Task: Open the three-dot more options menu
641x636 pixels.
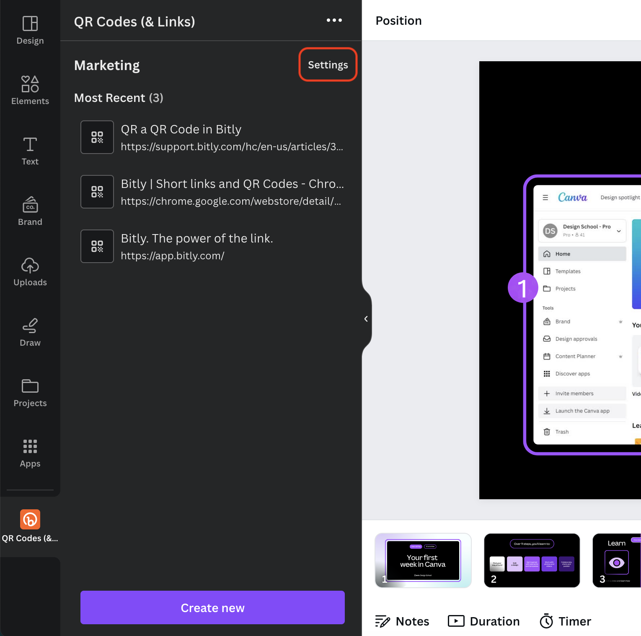Action: click(x=334, y=20)
